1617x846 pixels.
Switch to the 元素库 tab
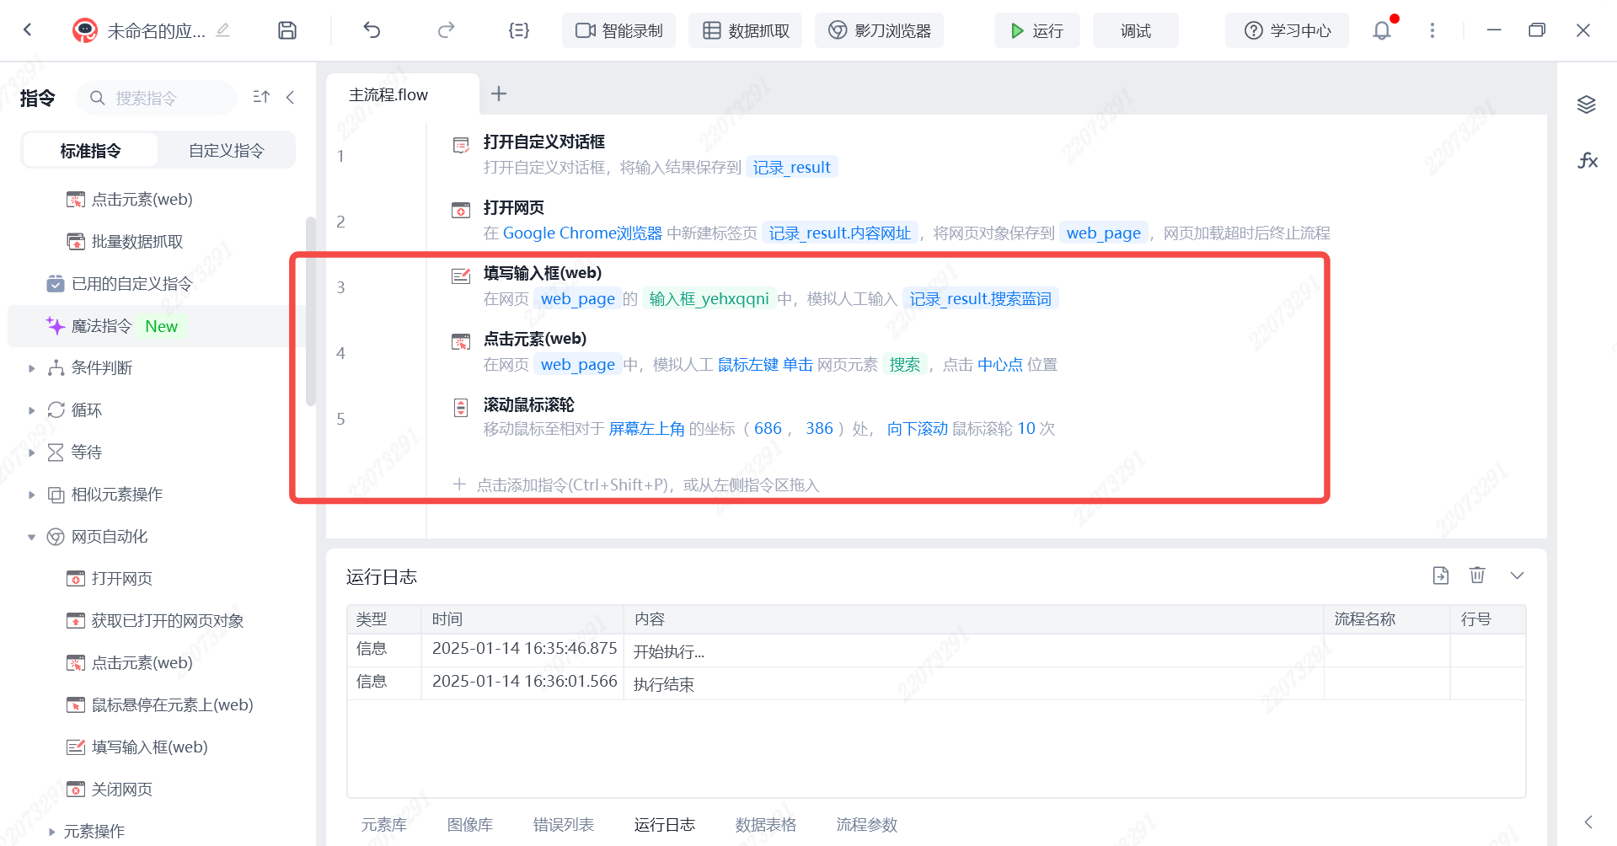[x=383, y=824]
